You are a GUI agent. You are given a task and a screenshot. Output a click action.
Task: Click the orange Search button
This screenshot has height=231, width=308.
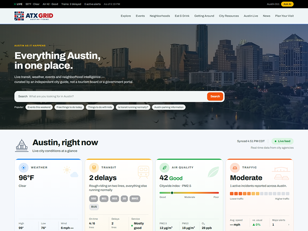click(215, 96)
